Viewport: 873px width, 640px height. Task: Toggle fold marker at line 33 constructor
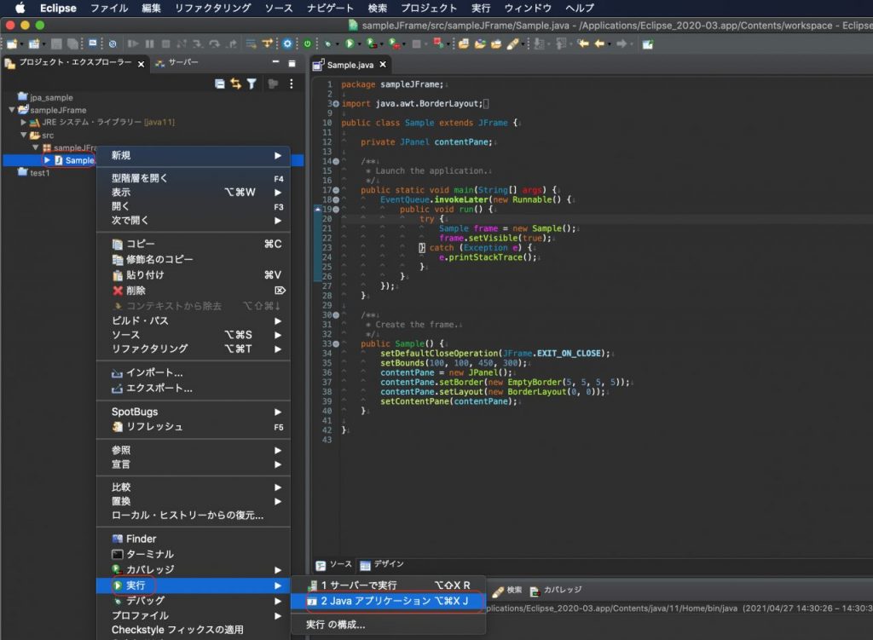(336, 343)
